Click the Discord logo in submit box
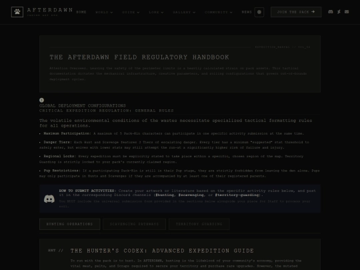This screenshot has width=360, height=270. pyautogui.click(x=49, y=199)
